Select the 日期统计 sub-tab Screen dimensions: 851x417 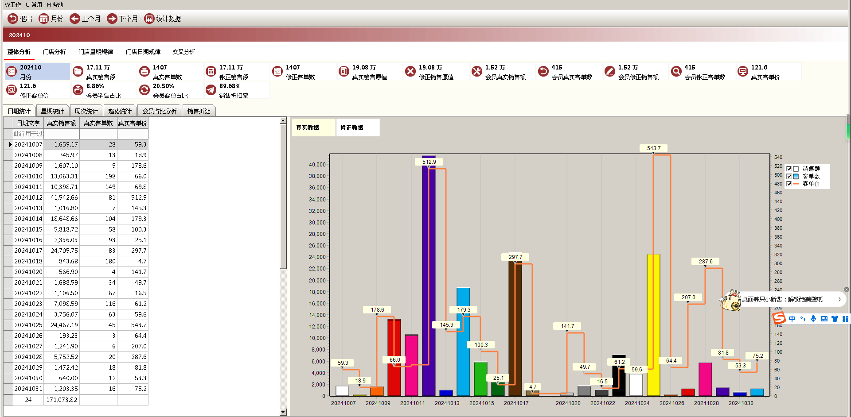19,111
